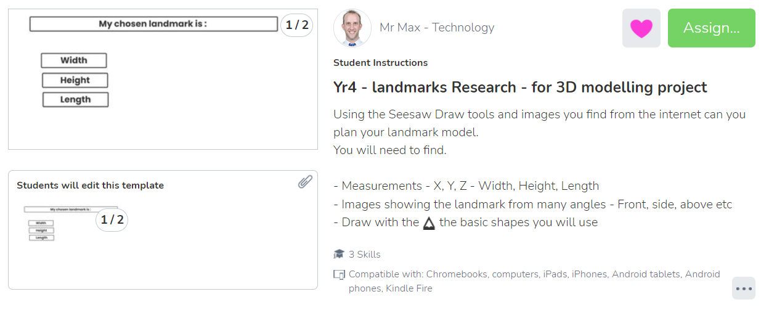Click the Length label box in preview
This screenshot has height=310, width=761.
76,100
